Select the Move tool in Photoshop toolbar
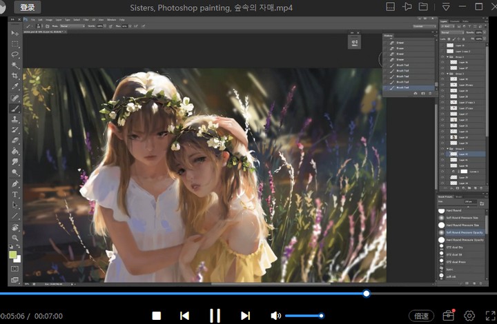The image size is (497, 324). pyautogui.click(x=14, y=33)
